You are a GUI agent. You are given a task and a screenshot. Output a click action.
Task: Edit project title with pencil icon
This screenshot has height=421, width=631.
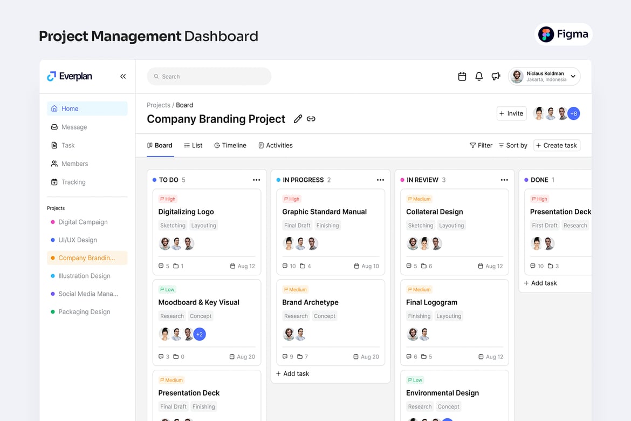[298, 119]
